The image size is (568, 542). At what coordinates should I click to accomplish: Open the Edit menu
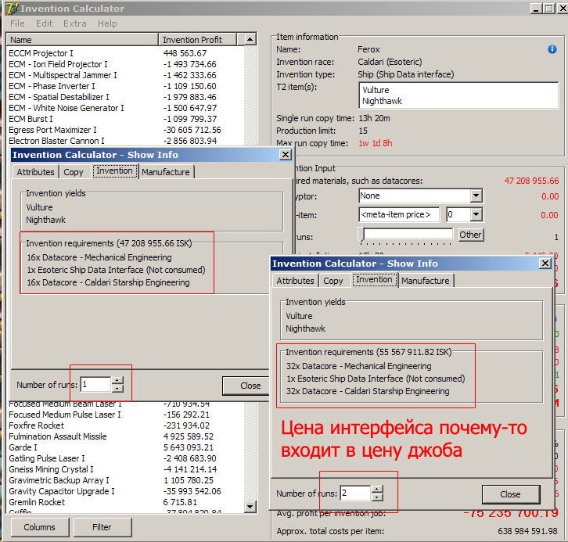44,23
